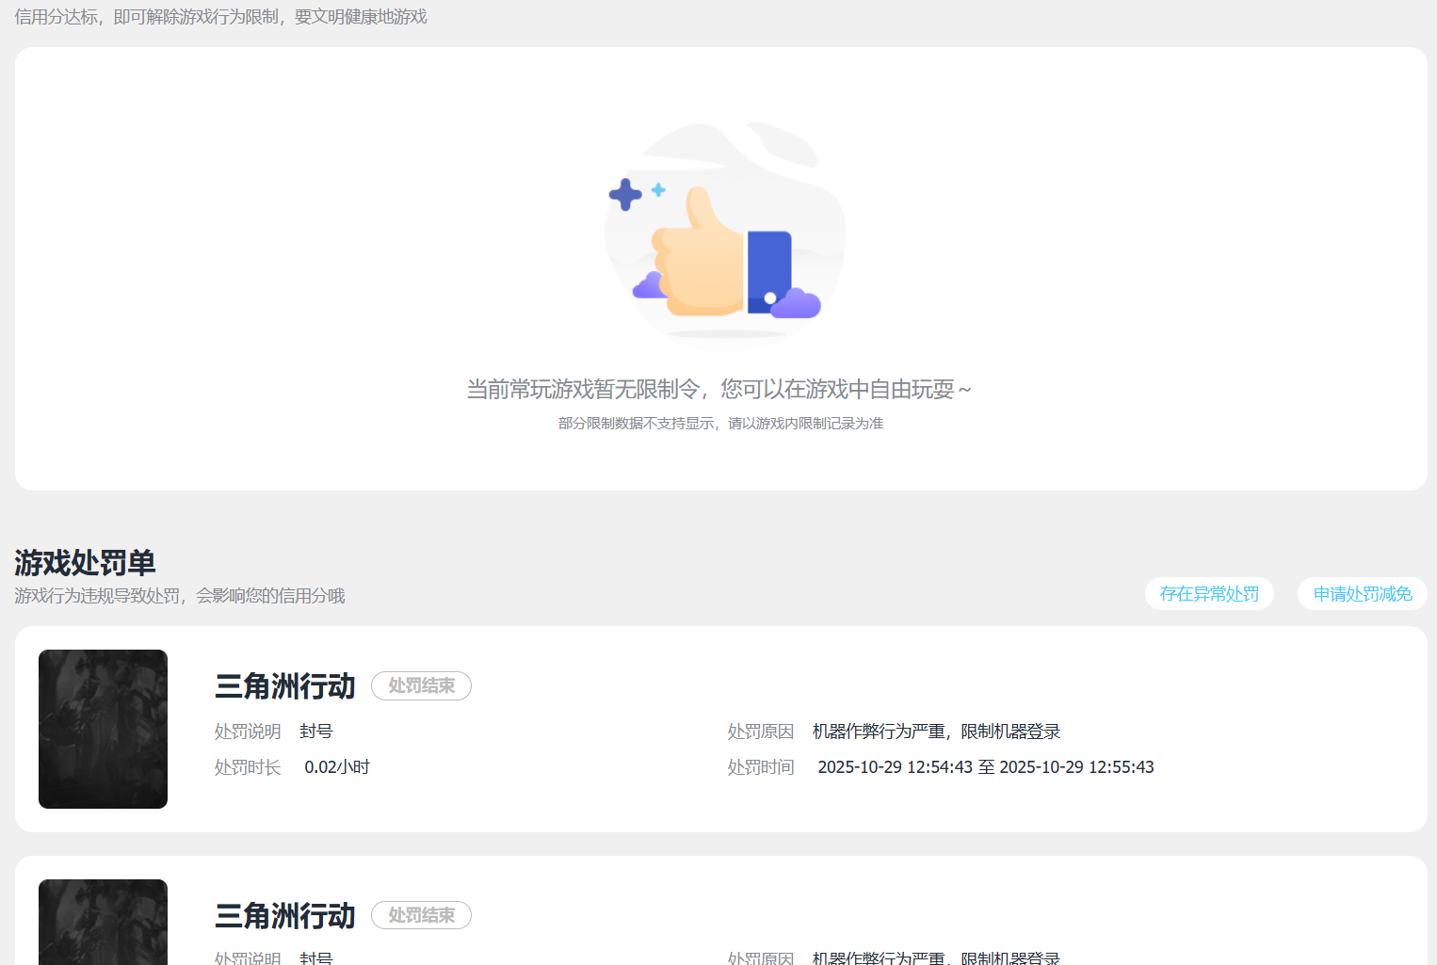Click the first card's 封号 value
Image resolution: width=1437 pixels, height=965 pixels.
point(316,732)
